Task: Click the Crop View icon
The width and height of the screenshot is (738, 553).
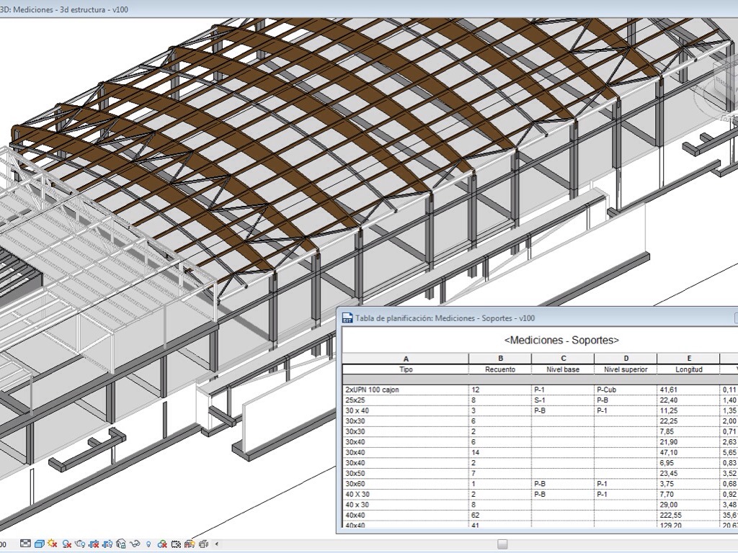Action: tap(94, 544)
